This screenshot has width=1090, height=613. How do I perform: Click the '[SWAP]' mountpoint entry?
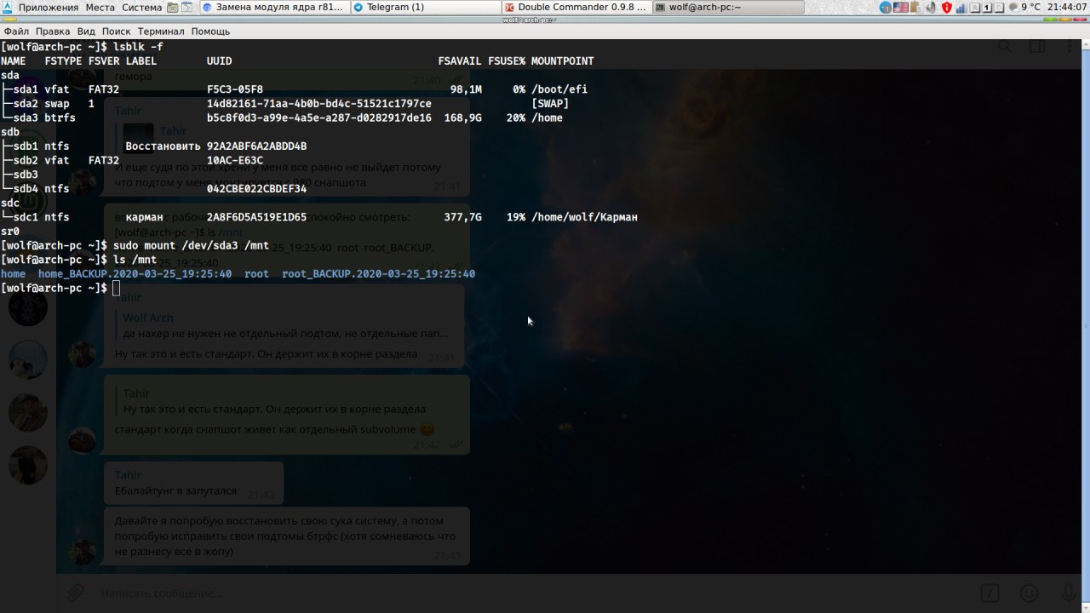[x=550, y=104]
